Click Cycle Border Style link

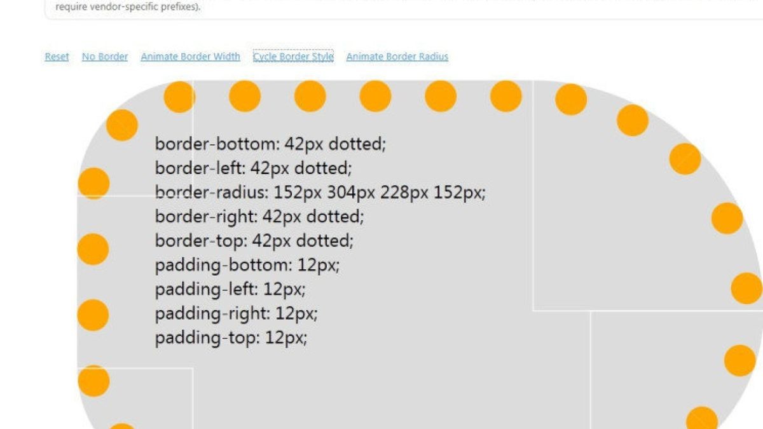pos(293,57)
